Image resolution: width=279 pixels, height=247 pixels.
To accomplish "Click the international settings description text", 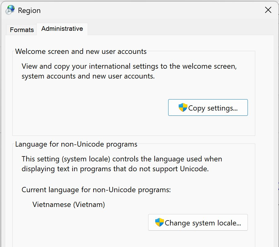I will 129,71.
